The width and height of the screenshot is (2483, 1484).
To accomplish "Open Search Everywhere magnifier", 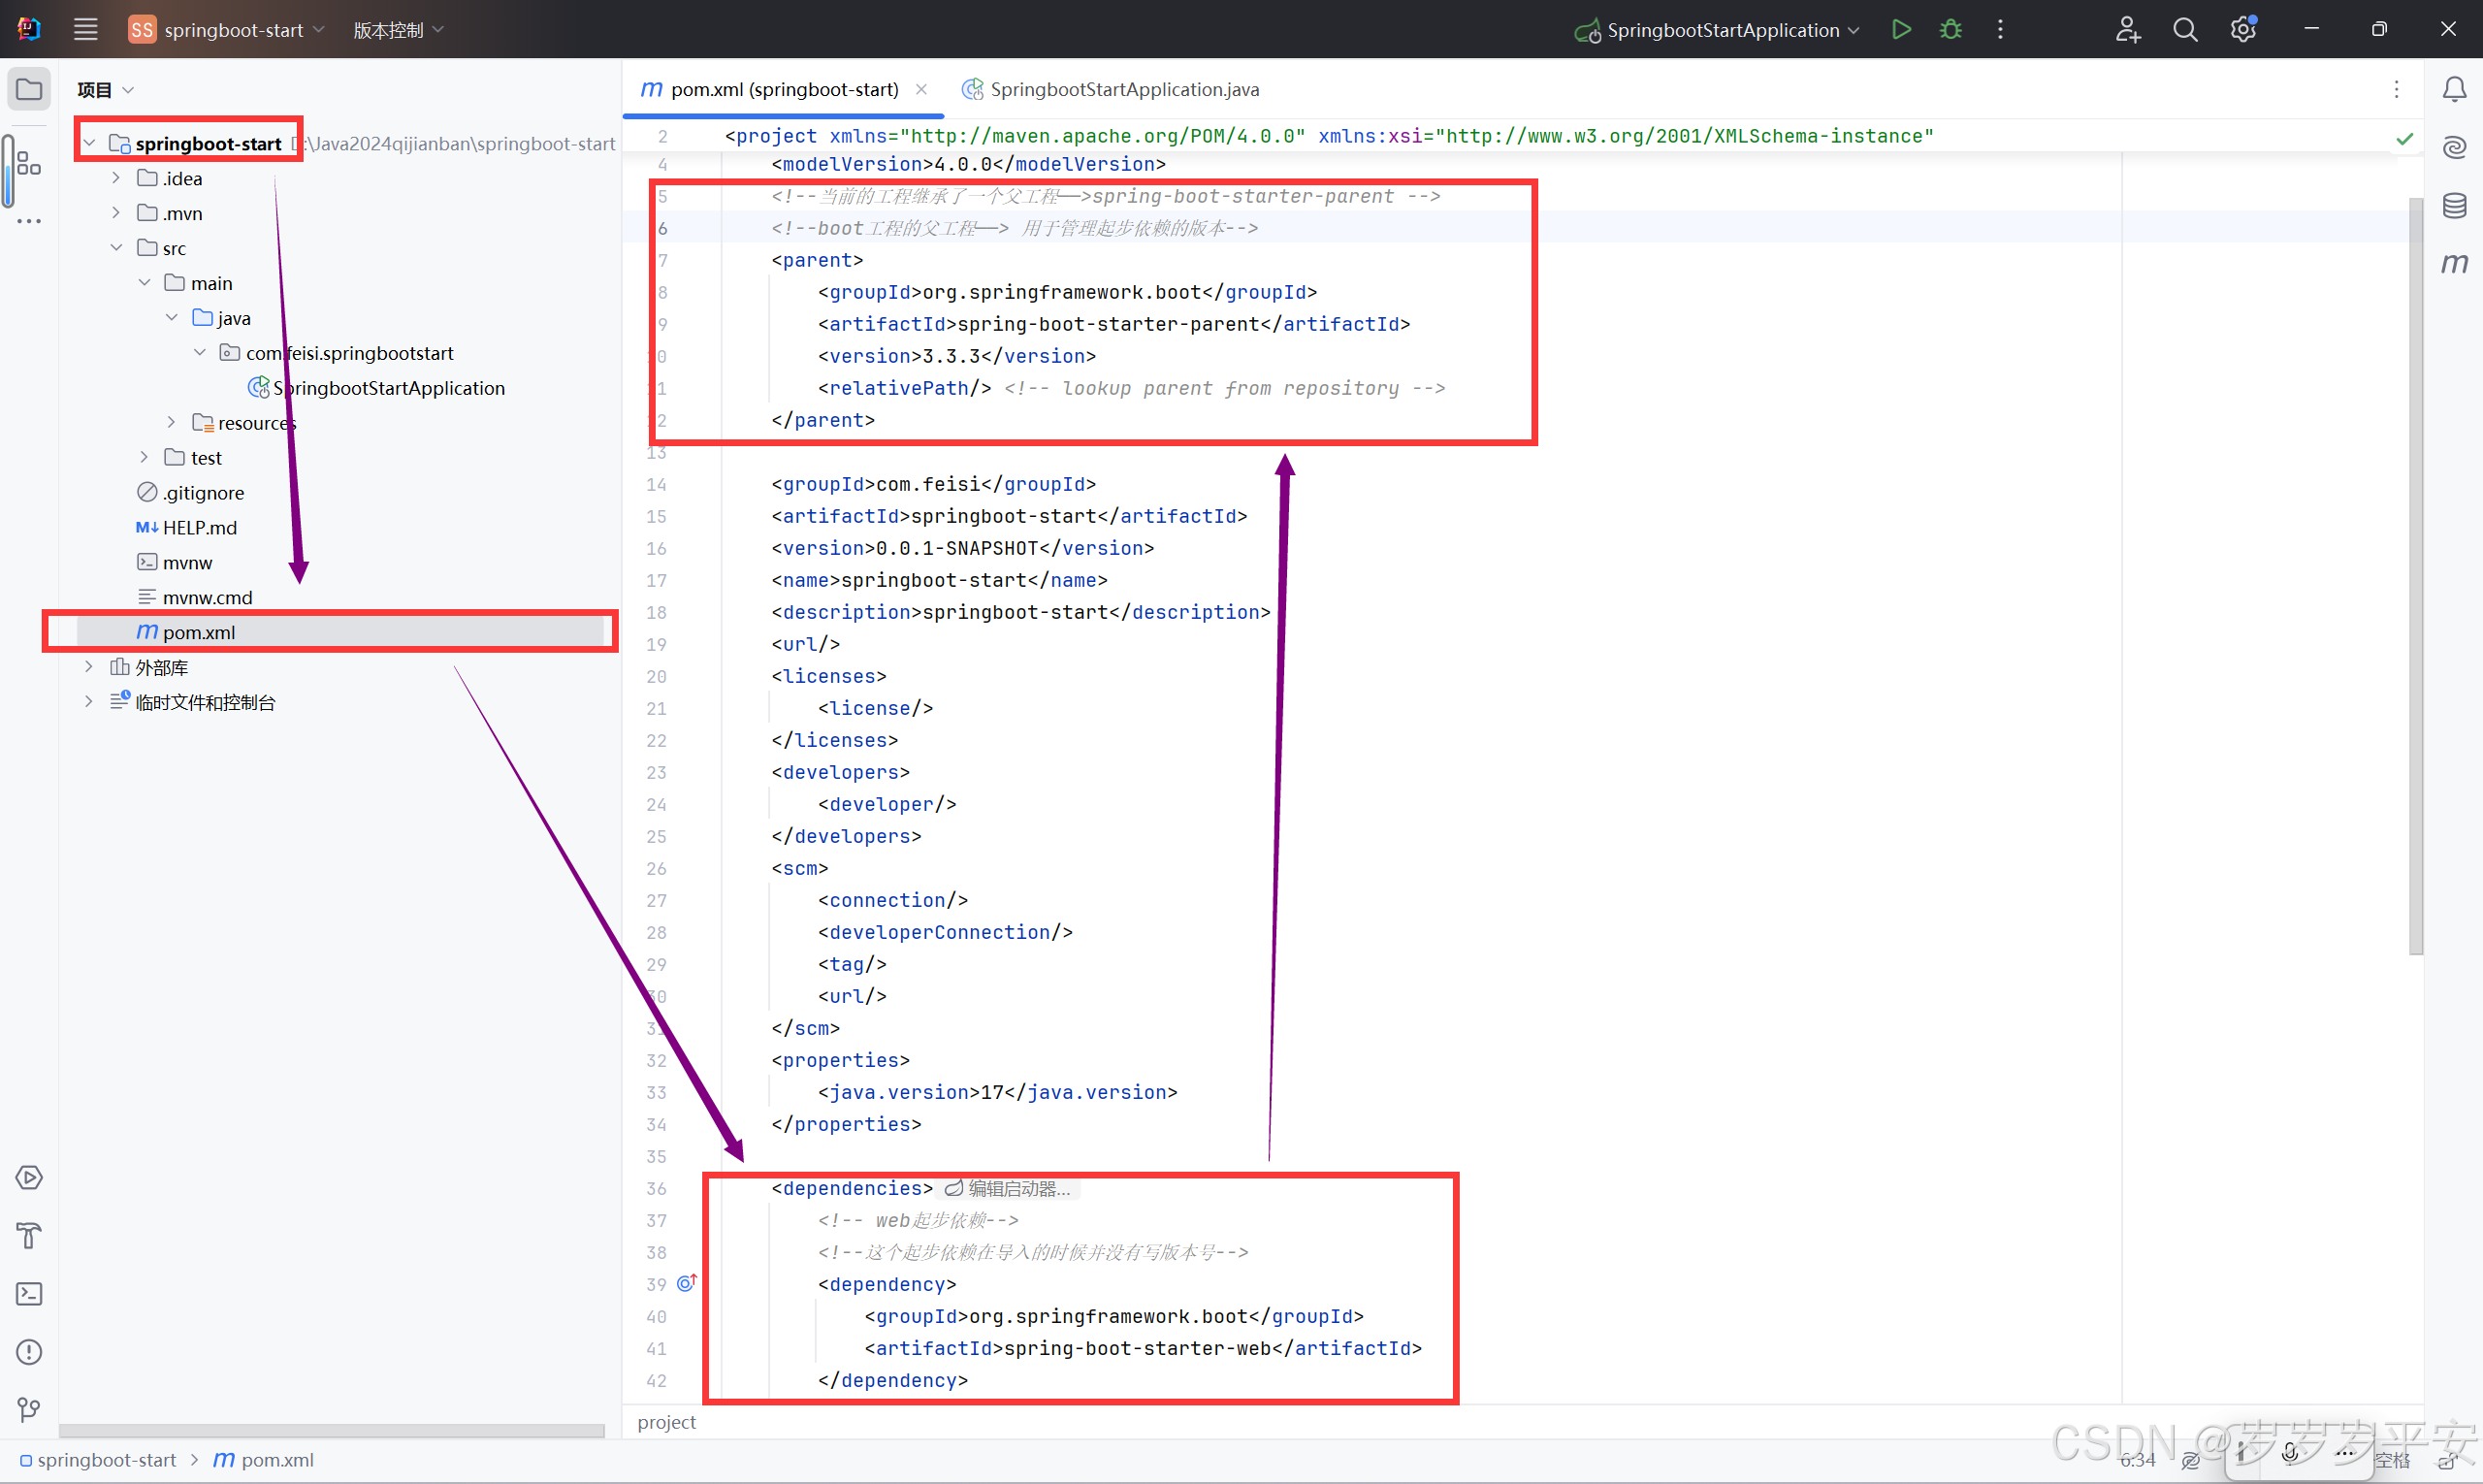I will (x=2185, y=29).
